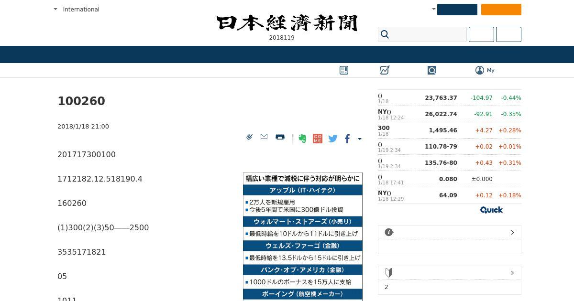
Task: Expand the beginner-mark box chevron arrow
Action: click(x=512, y=273)
